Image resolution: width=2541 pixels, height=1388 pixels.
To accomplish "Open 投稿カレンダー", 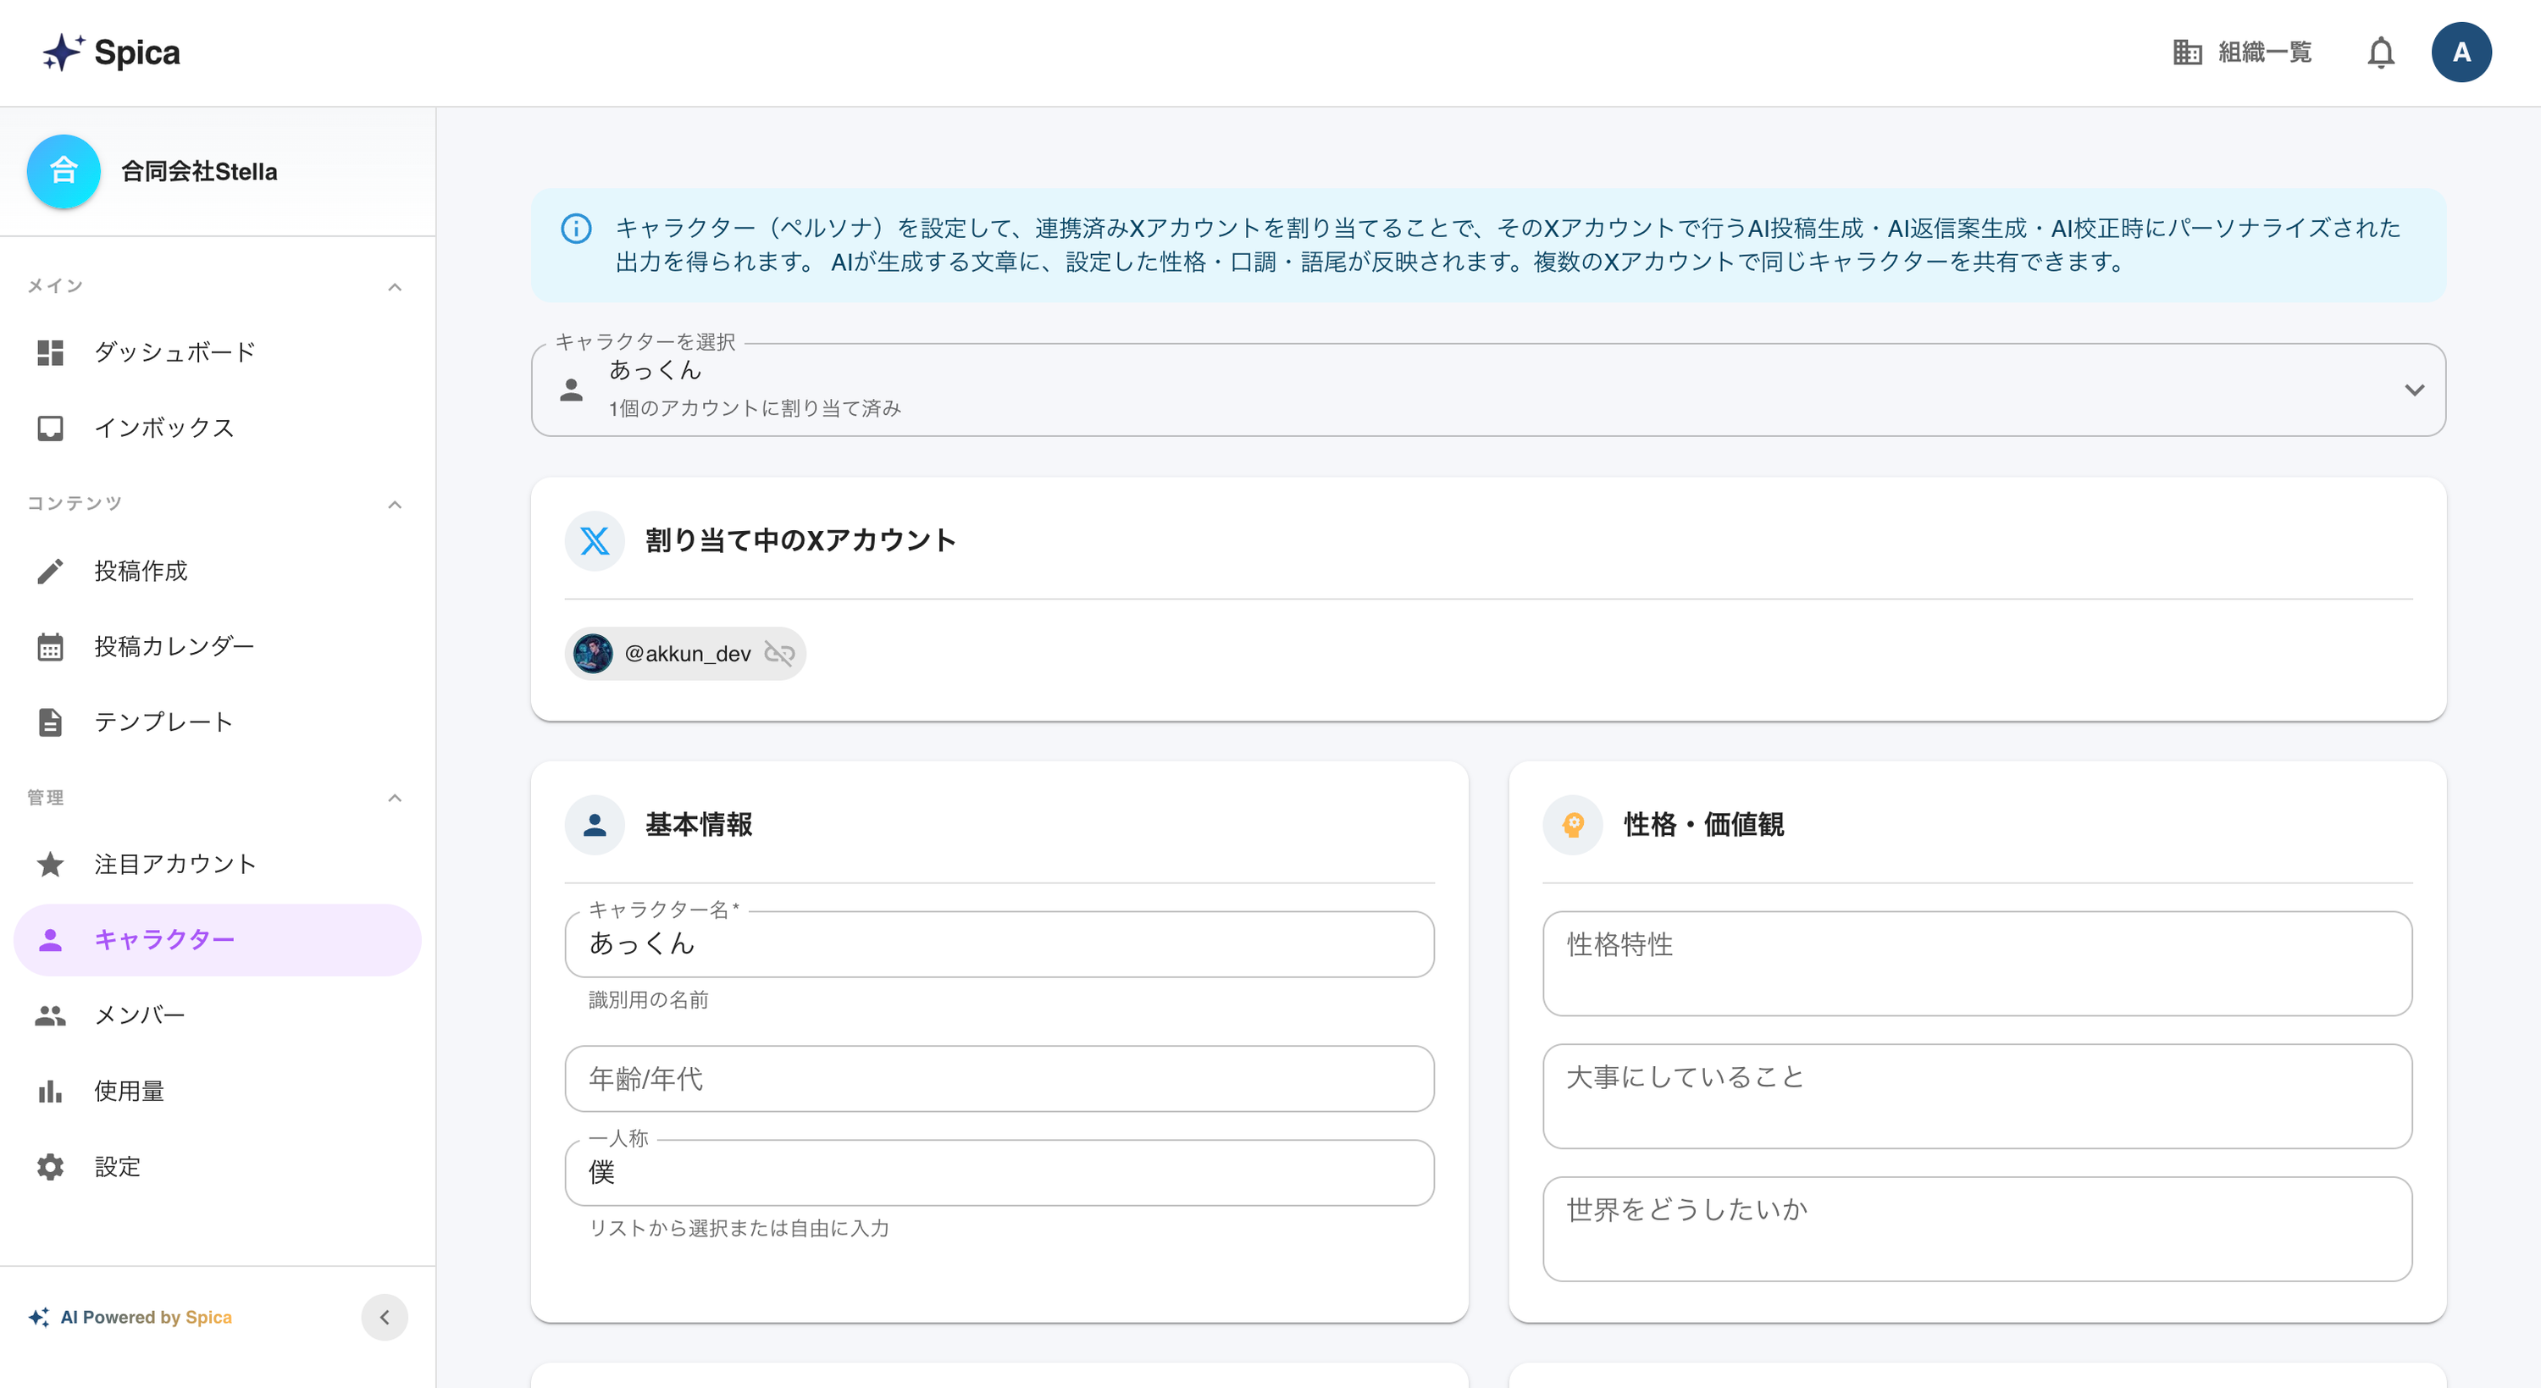I will [x=217, y=646].
